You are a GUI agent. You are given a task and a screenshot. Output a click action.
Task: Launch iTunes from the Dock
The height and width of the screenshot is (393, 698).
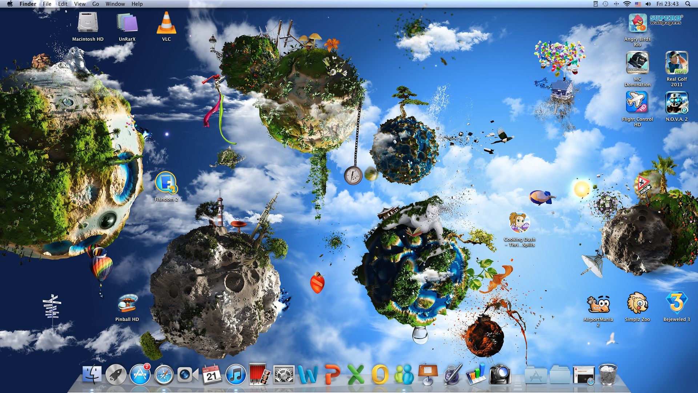236,375
